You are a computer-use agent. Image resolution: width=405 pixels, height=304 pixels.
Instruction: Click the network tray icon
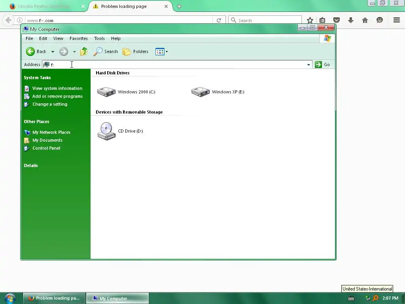(368, 298)
